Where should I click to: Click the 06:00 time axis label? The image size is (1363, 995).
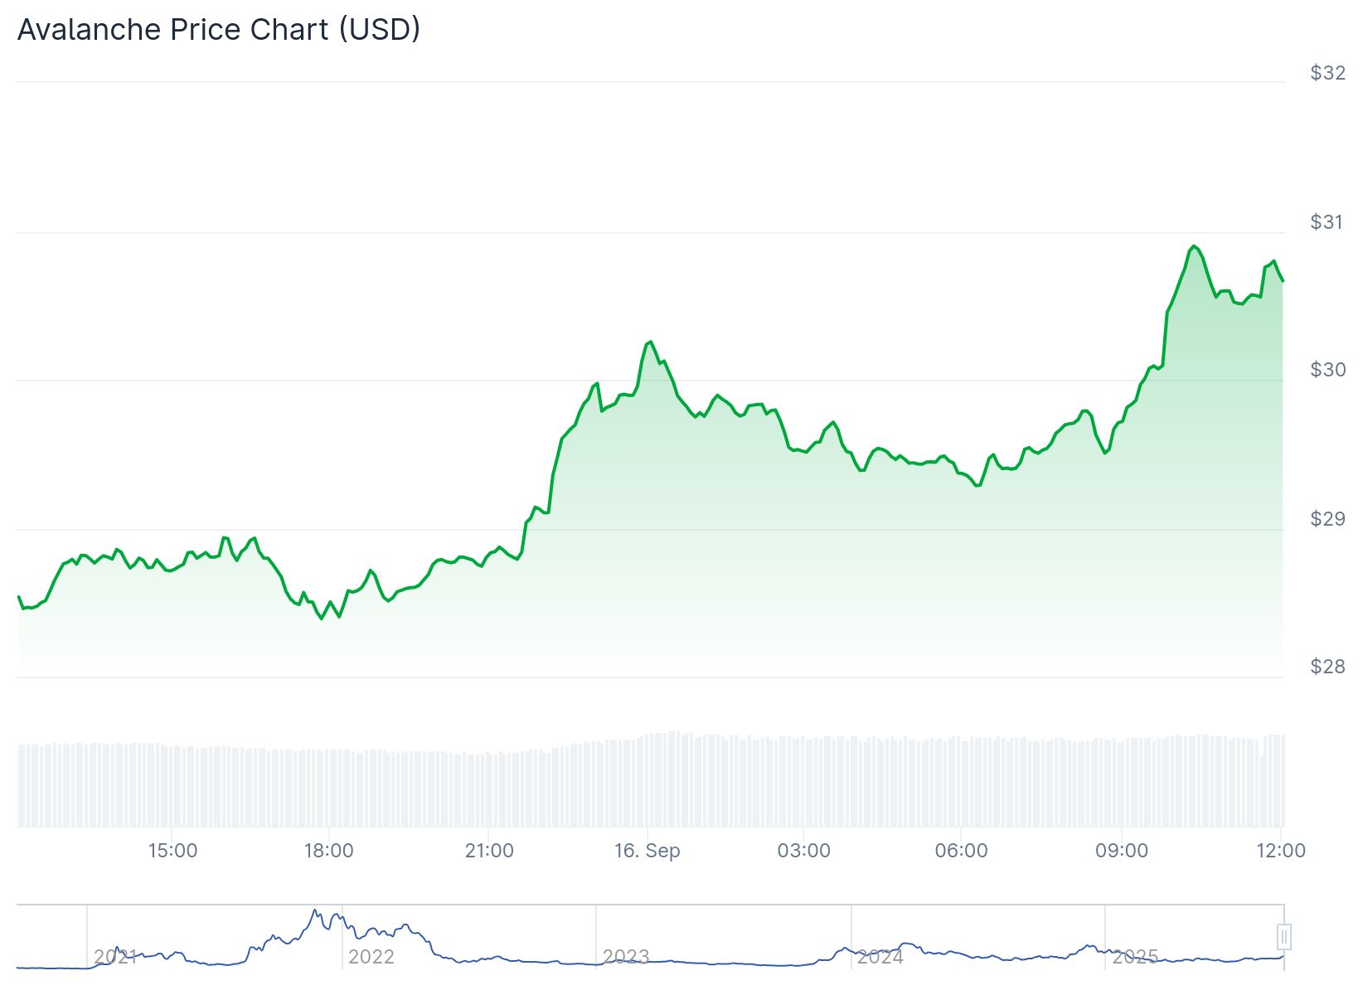point(962,851)
